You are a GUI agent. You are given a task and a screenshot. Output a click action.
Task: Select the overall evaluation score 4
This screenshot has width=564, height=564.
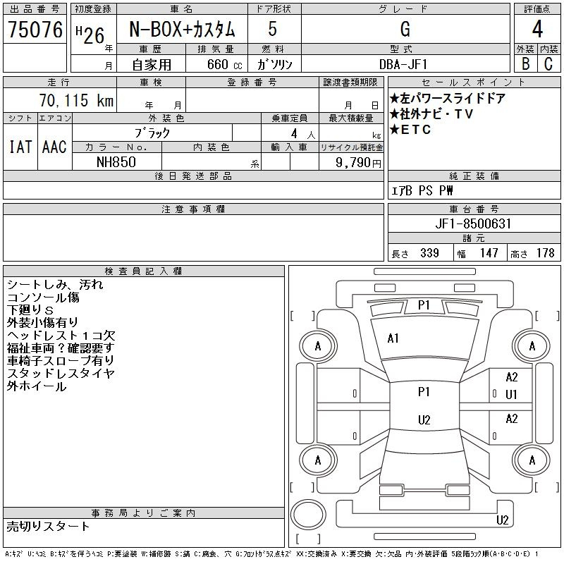[x=537, y=30]
